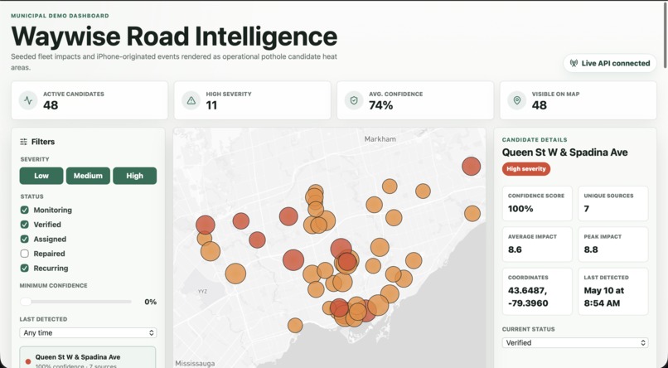The width and height of the screenshot is (668, 368).
Task: Click the Avg. Confidence shield icon
Action: 354,100
